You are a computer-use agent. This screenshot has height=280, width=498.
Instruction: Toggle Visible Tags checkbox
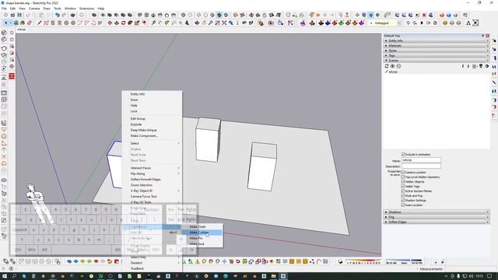(403, 187)
